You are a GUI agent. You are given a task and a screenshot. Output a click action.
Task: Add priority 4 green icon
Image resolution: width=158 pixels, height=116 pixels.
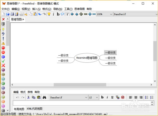[3, 83]
